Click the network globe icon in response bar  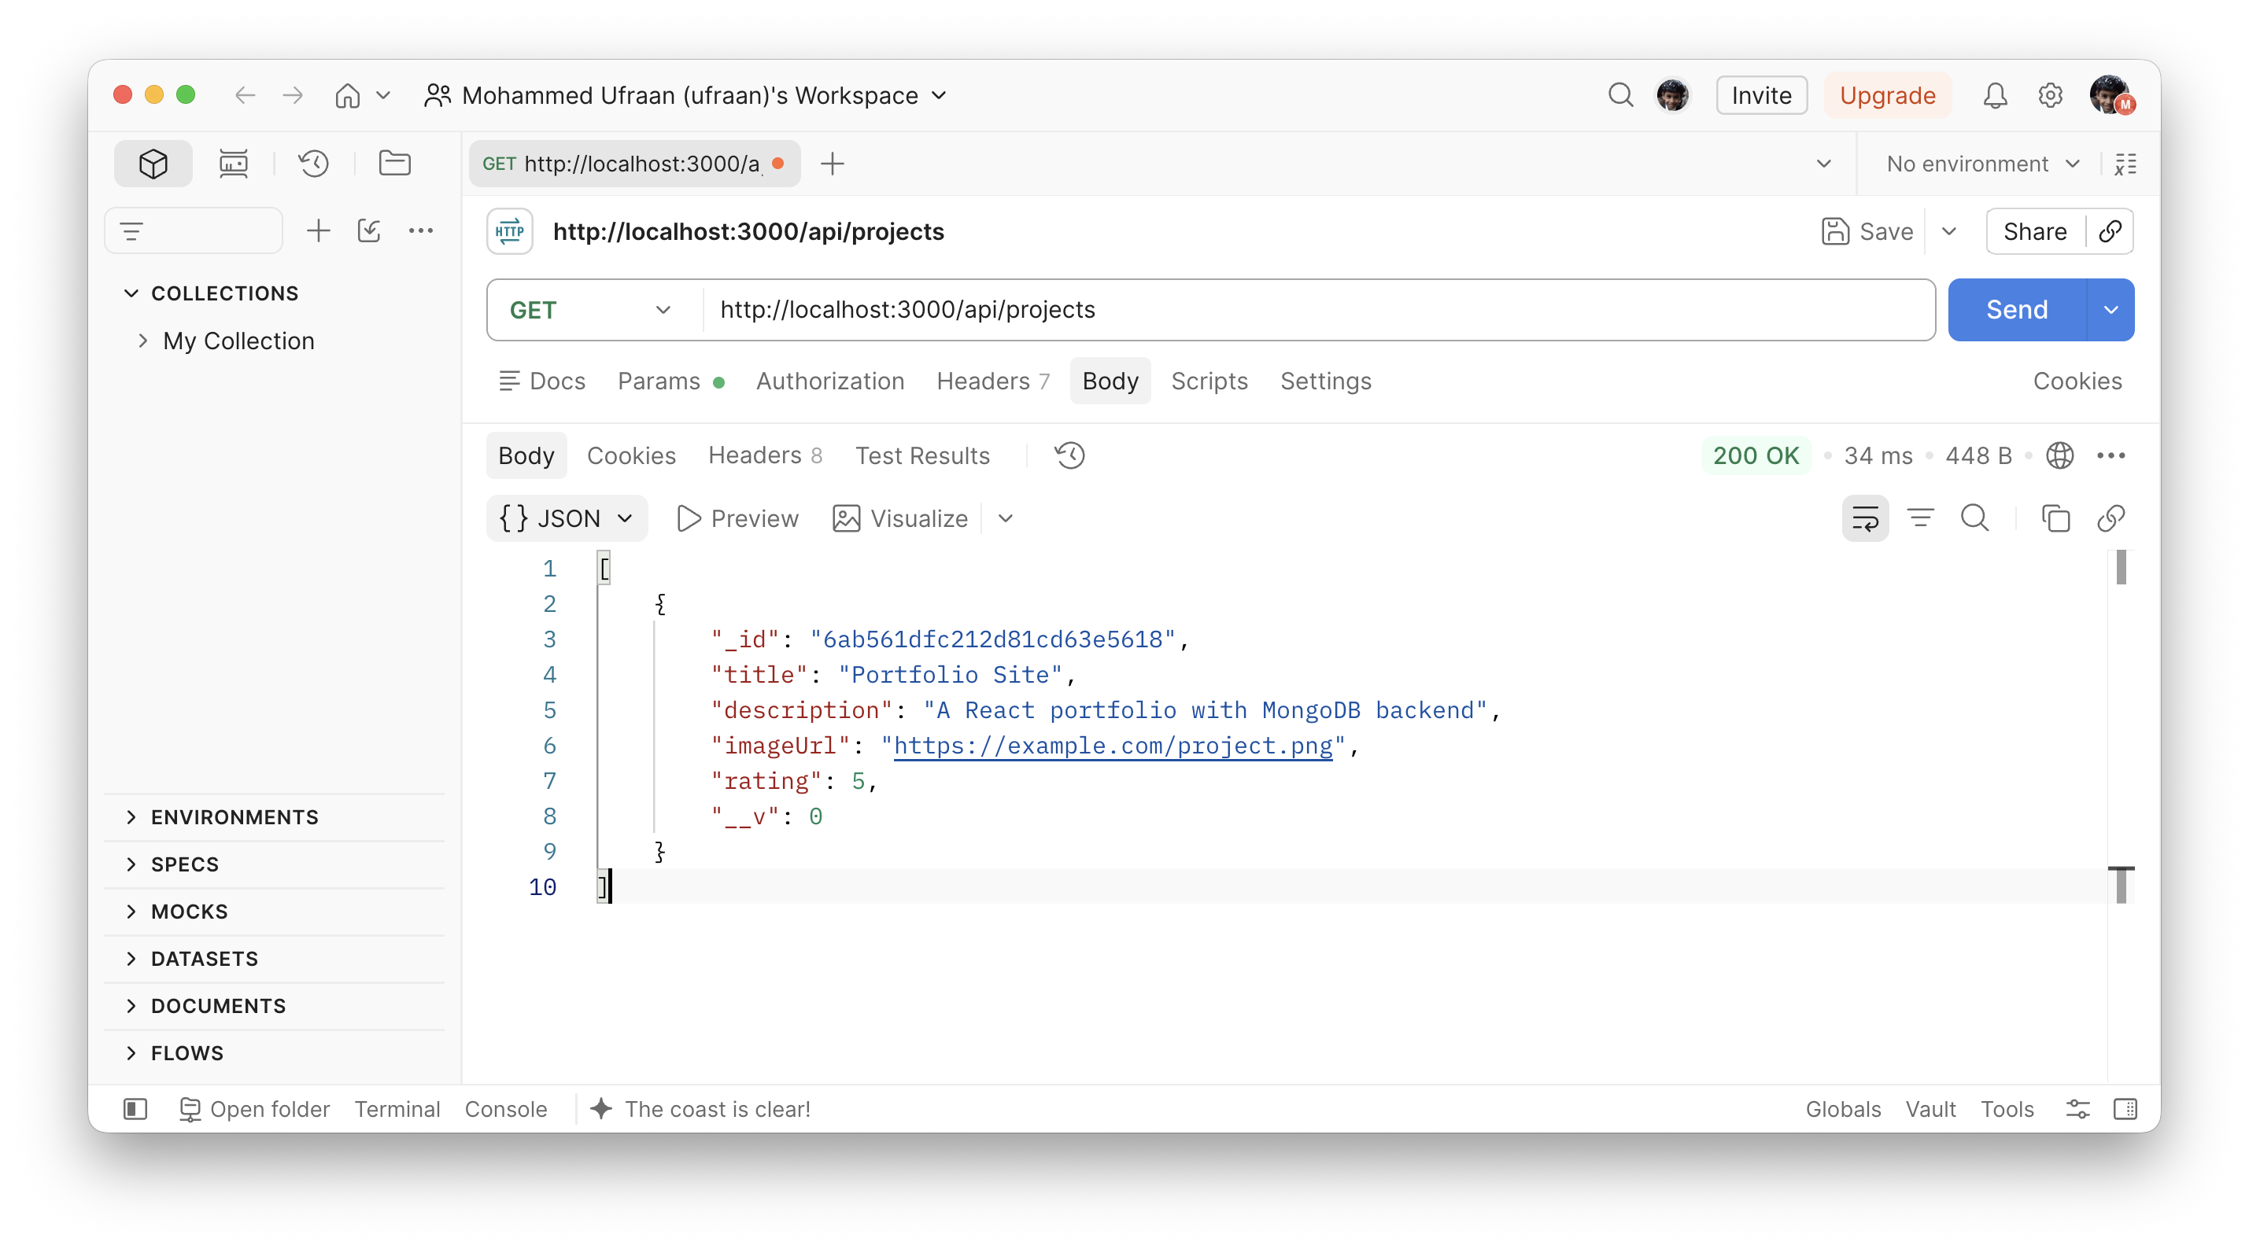2059,455
